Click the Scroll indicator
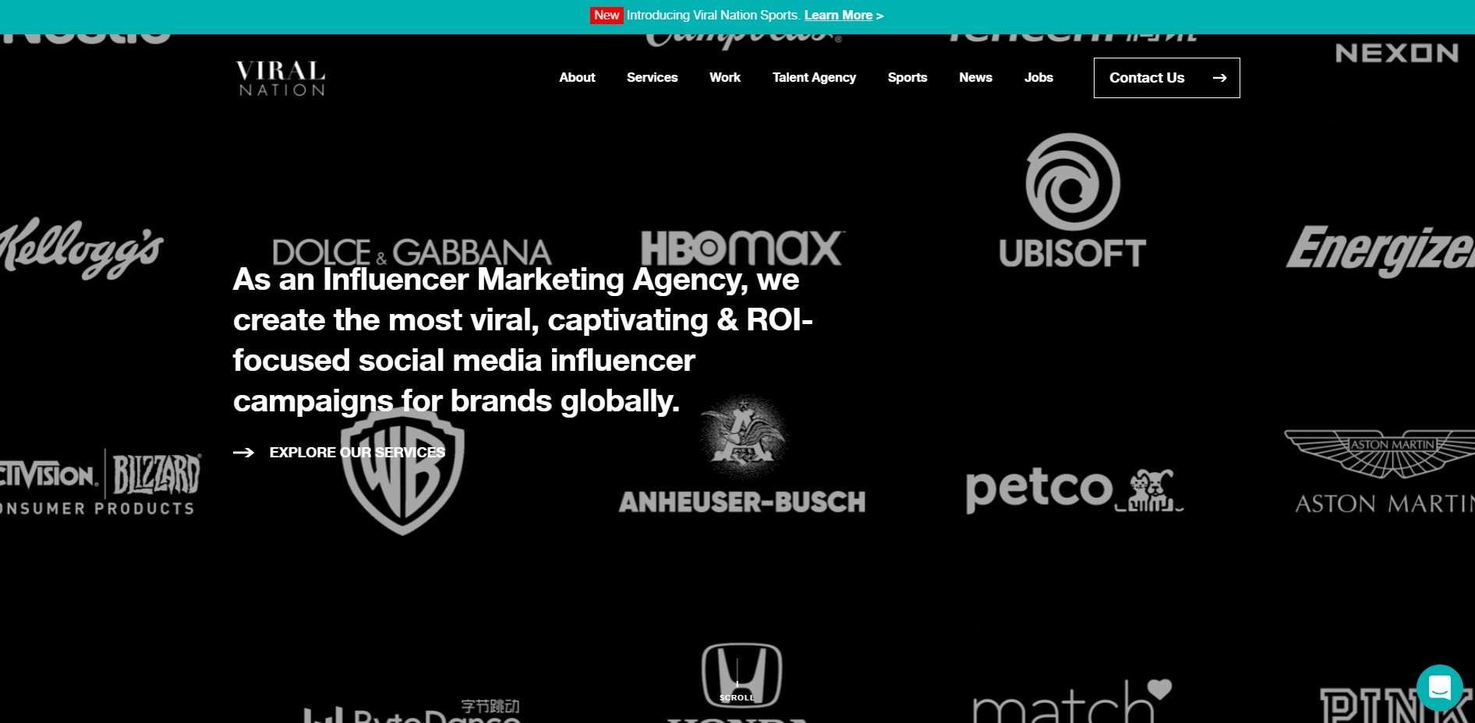Image resolution: width=1475 pixels, height=723 pixels. pyautogui.click(x=737, y=680)
